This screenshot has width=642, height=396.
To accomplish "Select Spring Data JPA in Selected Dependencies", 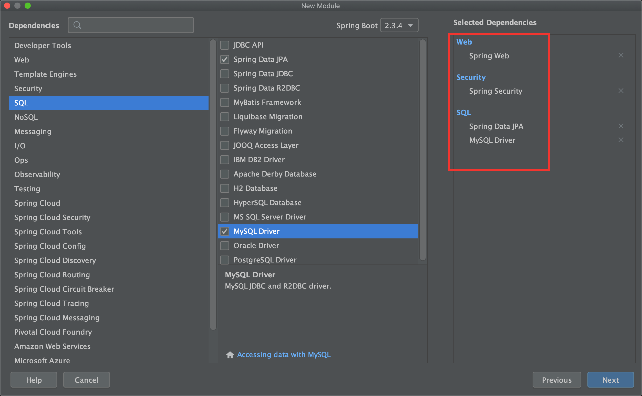I will tap(496, 126).
